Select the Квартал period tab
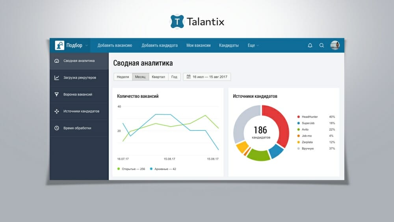The image size is (394, 222). 158,76
